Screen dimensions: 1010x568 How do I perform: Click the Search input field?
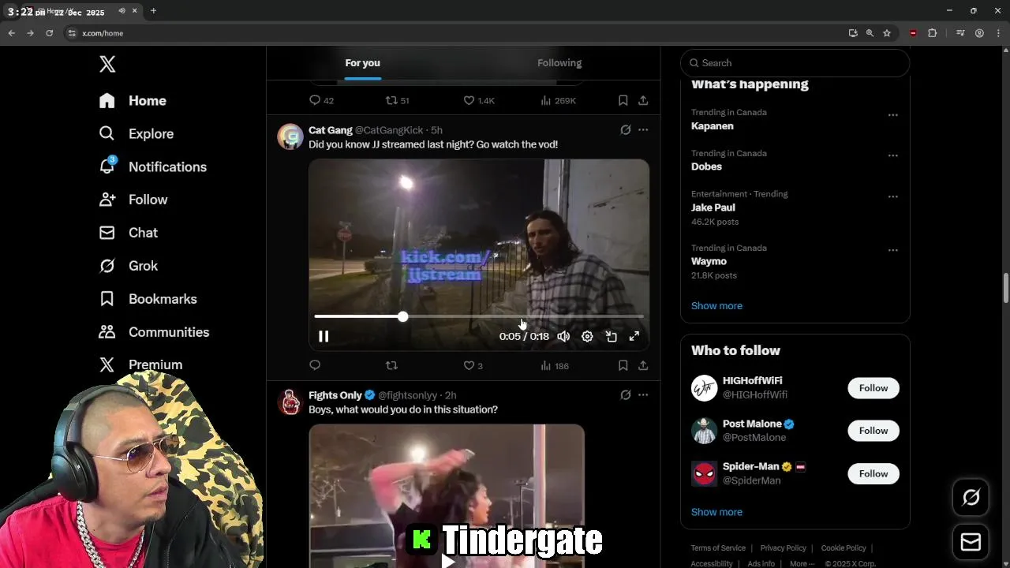[x=795, y=63]
